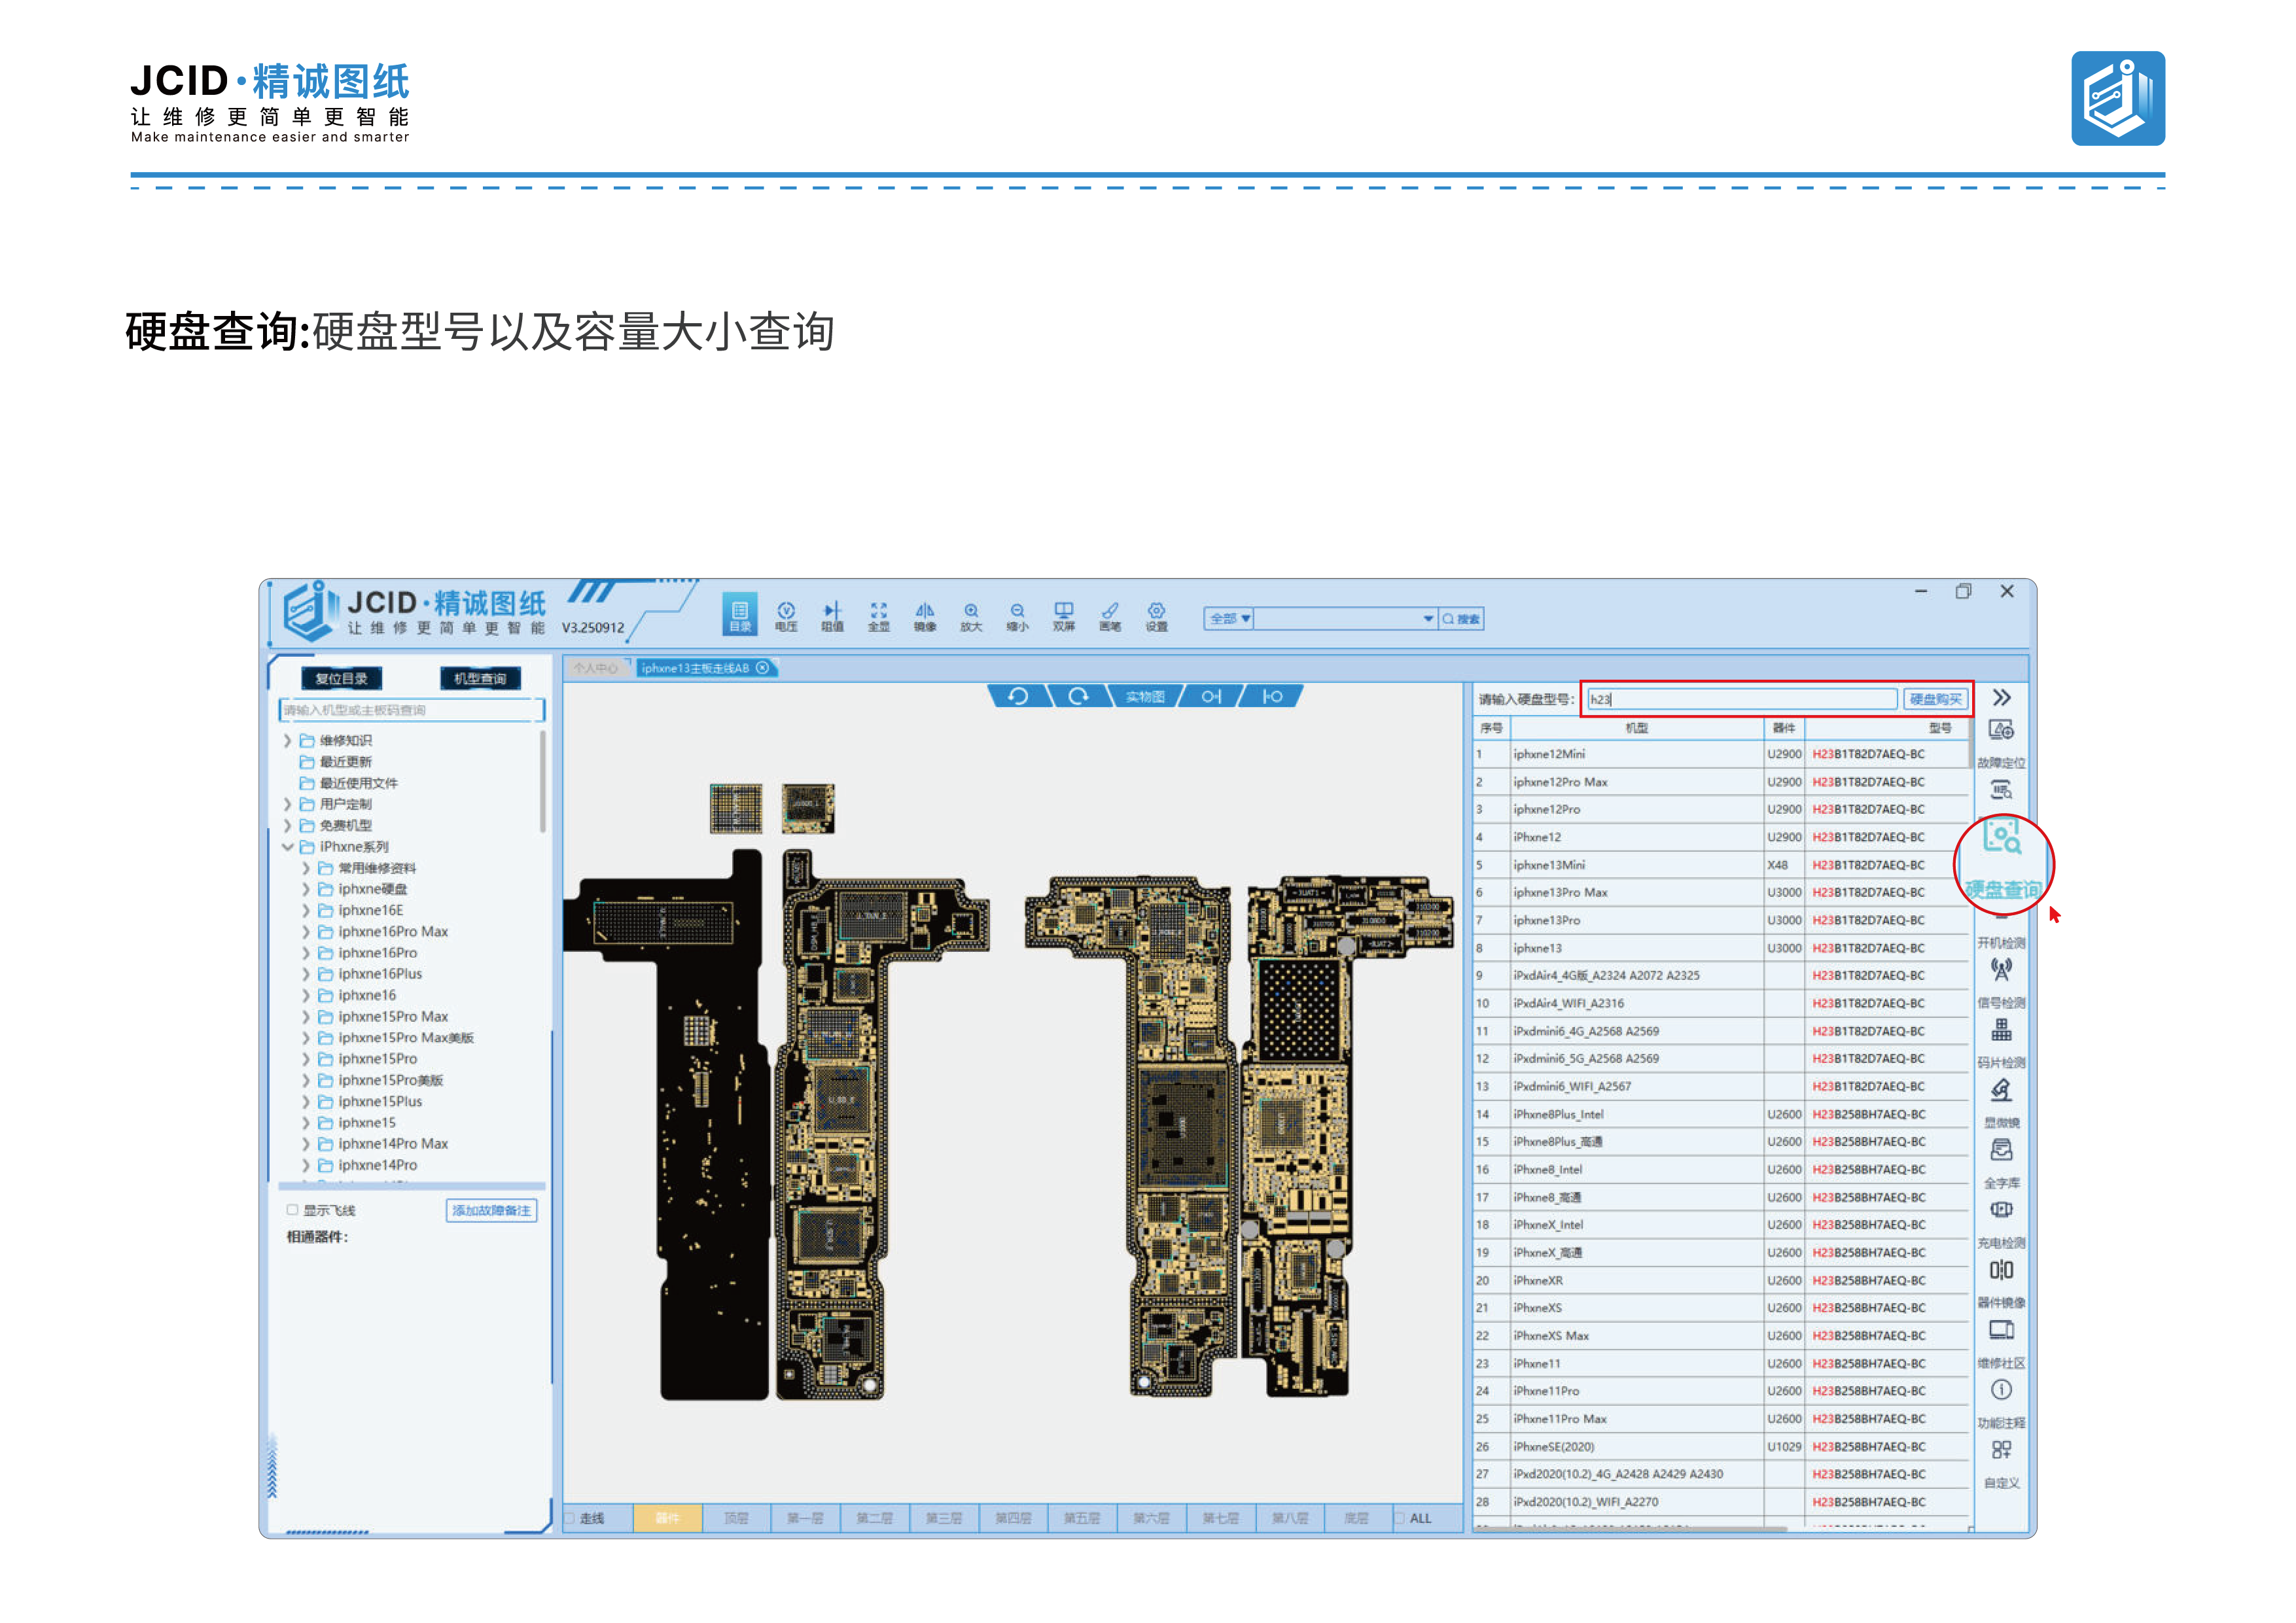Tick the 走线 checkbox in the layer bar
This screenshot has height=1623, width=2296.
click(569, 1518)
